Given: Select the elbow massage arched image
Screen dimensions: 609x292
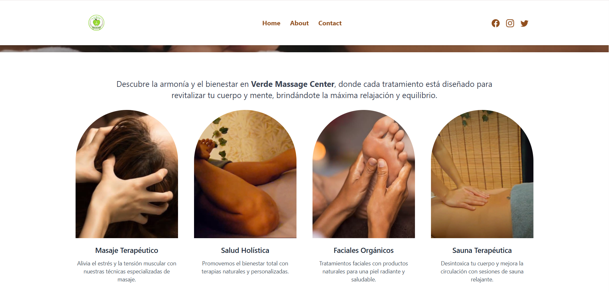Looking at the screenshot, I should coord(245,174).
